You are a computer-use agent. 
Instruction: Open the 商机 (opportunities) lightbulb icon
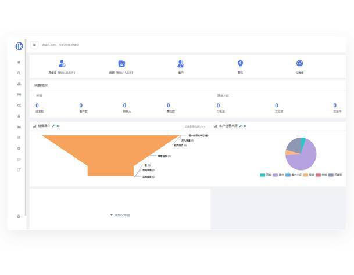240,64
